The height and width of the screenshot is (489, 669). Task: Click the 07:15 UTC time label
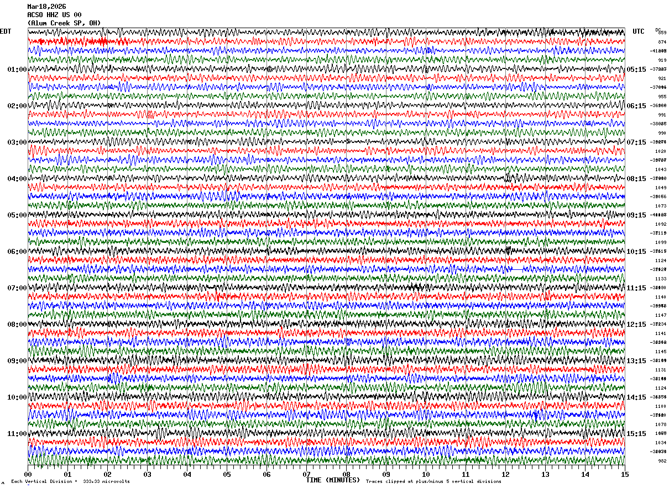pyautogui.click(x=636, y=142)
